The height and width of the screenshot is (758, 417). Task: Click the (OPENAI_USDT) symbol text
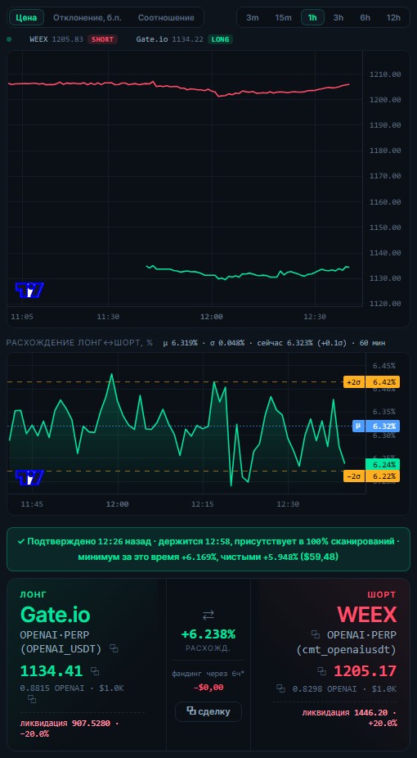[x=61, y=649]
